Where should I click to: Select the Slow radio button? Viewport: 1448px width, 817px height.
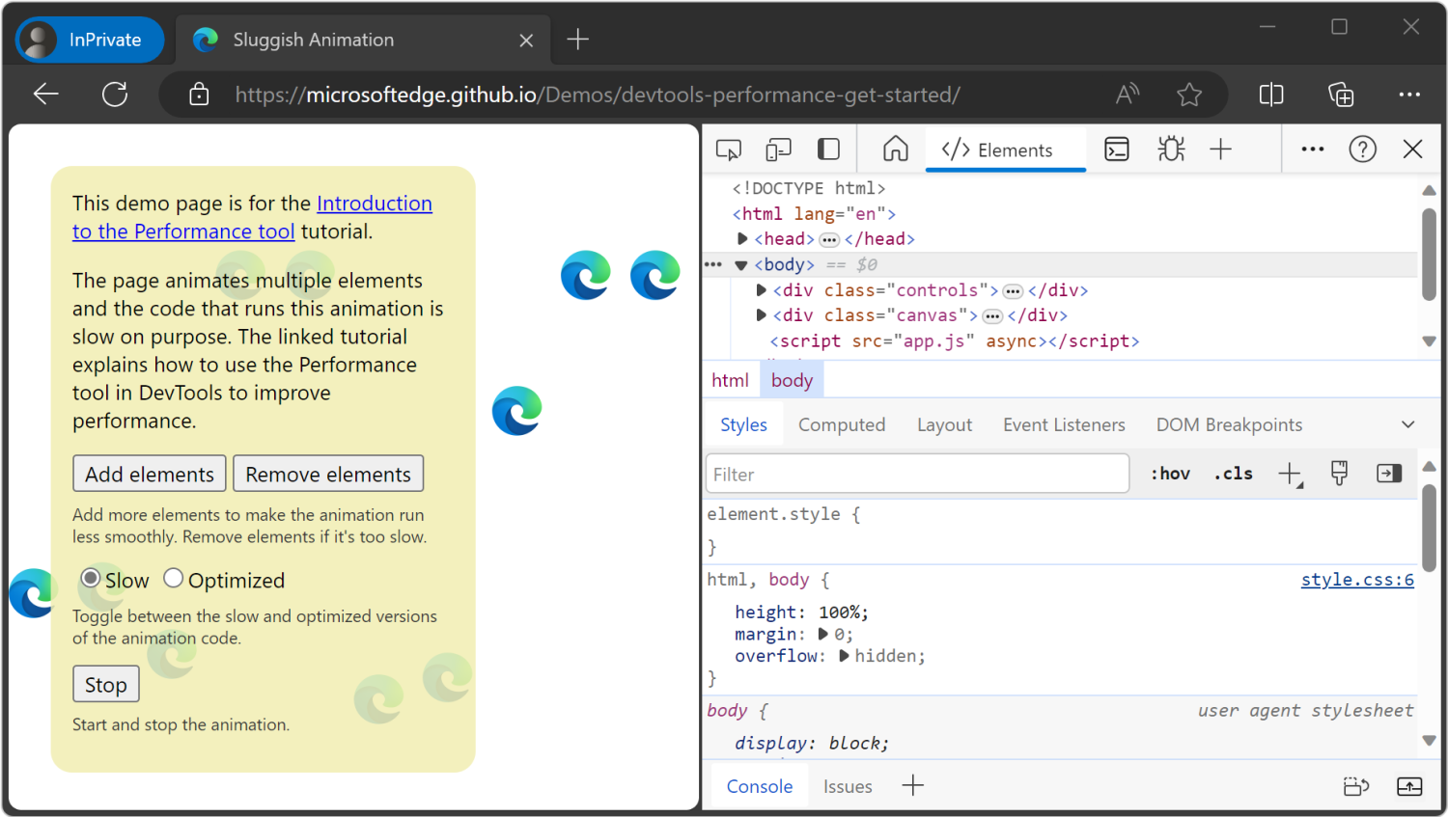point(91,578)
